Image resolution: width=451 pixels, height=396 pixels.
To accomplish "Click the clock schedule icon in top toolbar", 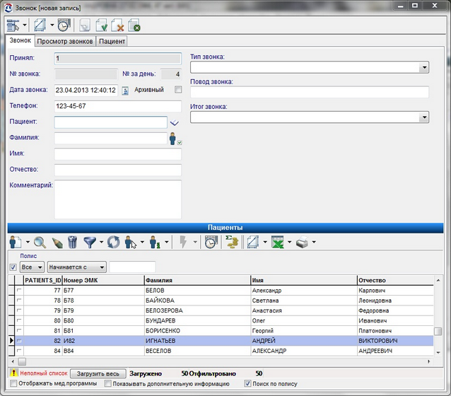I will coord(64,25).
